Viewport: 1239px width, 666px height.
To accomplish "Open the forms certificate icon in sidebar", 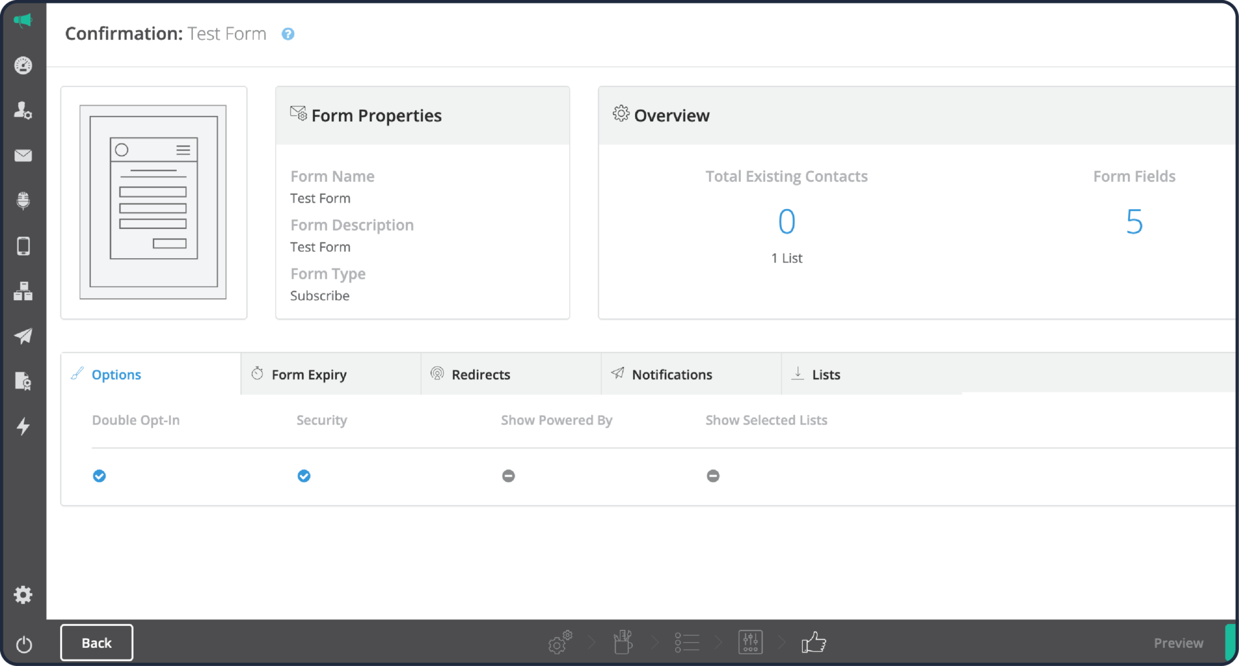I will (x=23, y=381).
